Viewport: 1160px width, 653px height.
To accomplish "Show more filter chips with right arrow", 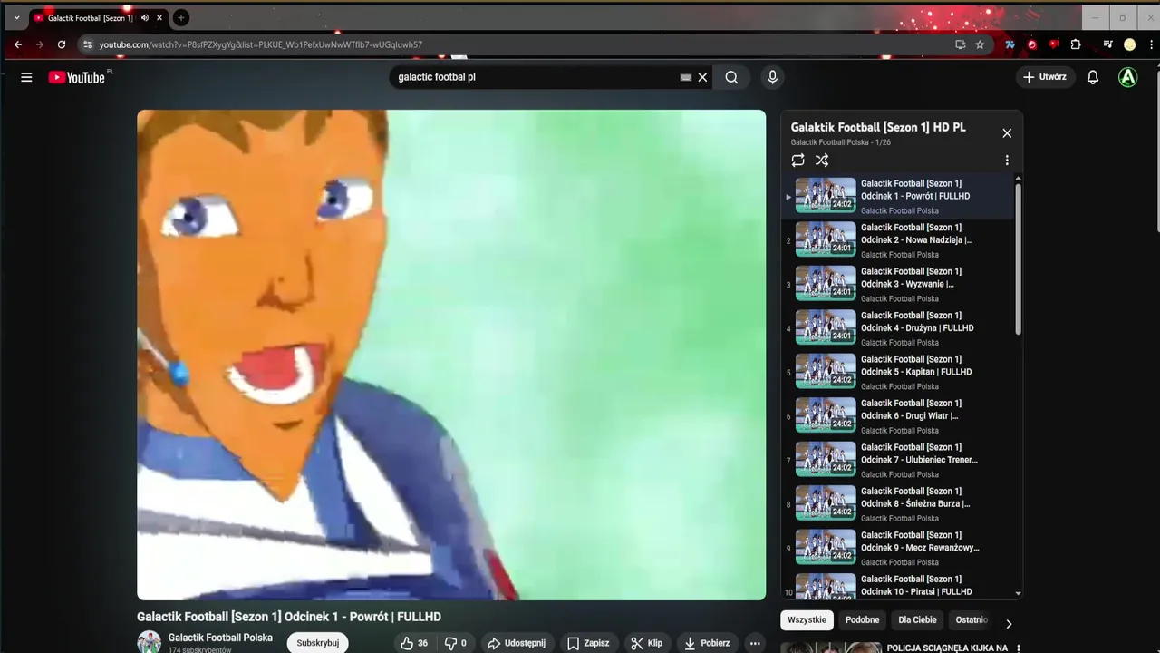I will click(x=1009, y=624).
